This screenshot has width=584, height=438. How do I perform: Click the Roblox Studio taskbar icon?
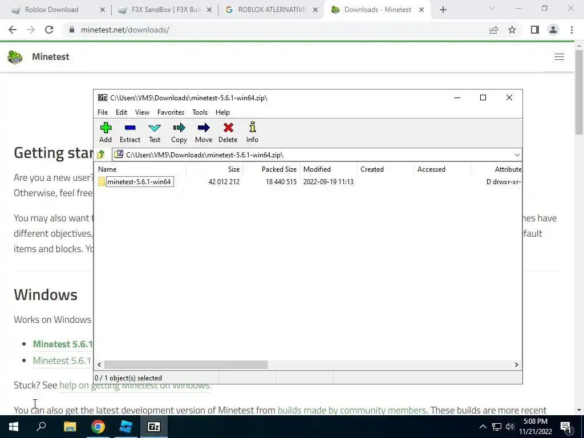pyautogui.click(x=126, y=427)
